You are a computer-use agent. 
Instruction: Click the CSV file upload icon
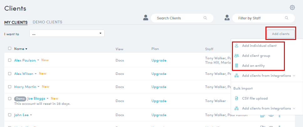(x=237, y=98)
